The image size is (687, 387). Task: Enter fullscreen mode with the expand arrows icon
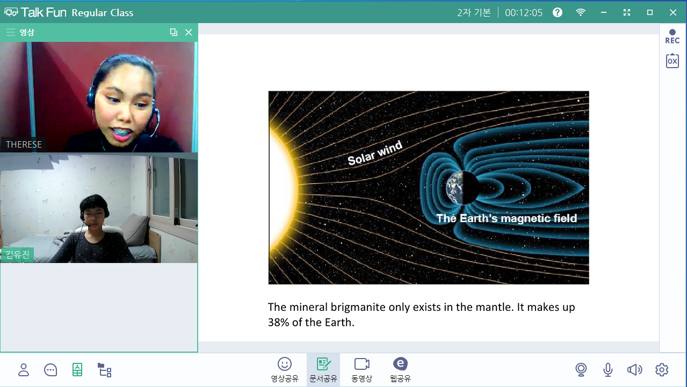point(626,12)
